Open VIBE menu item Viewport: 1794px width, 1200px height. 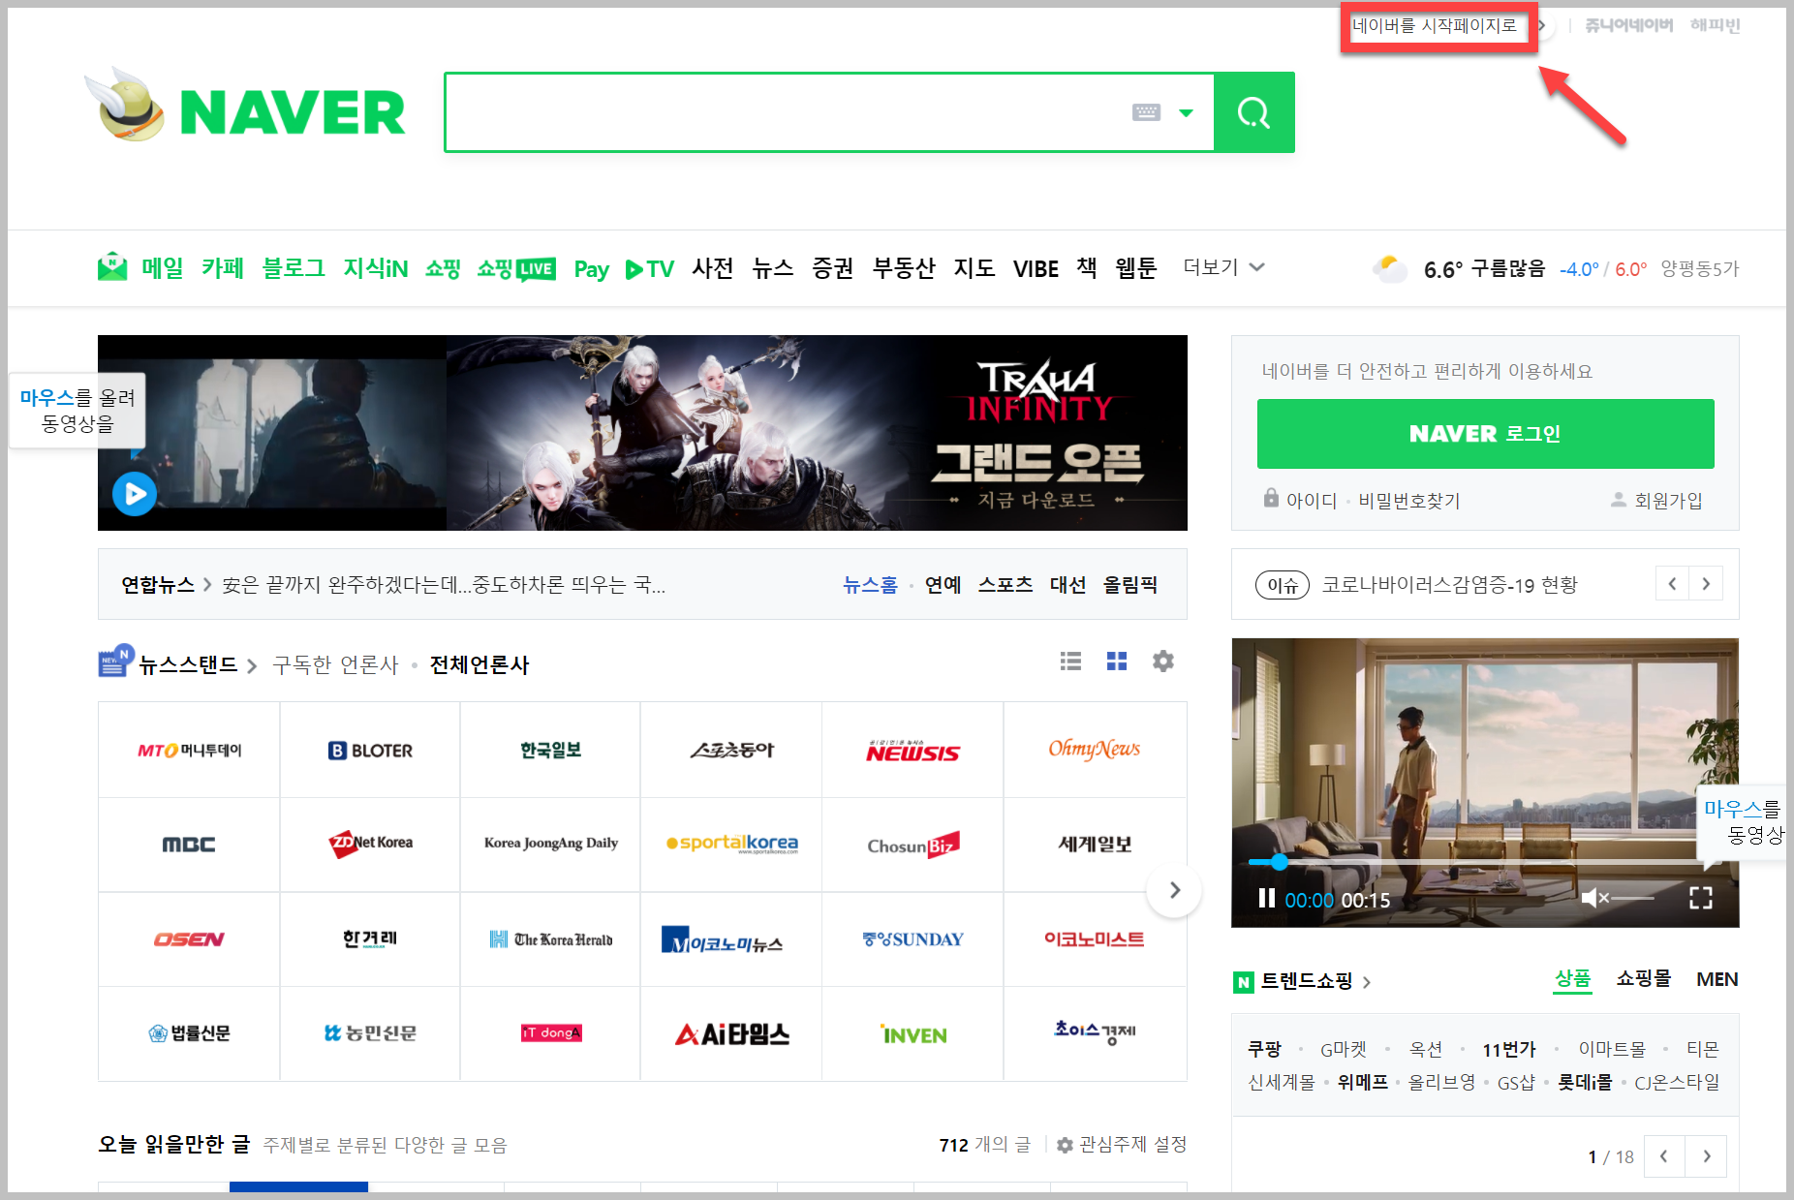coord(1036,268)
